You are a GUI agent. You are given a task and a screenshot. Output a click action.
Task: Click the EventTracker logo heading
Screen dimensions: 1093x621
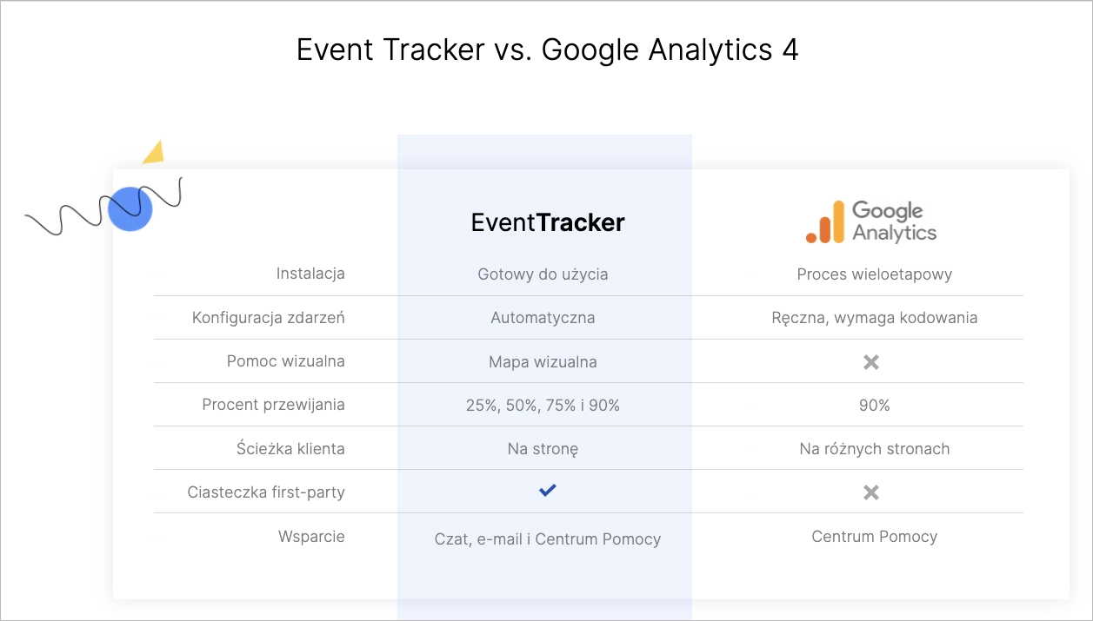coord(548,223)
